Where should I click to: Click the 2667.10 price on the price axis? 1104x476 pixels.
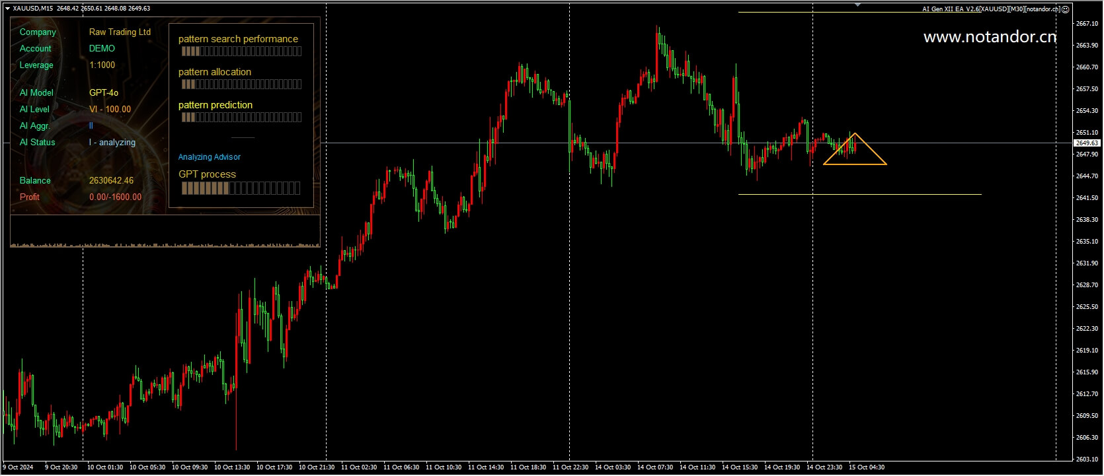[x=1087, y=24]
